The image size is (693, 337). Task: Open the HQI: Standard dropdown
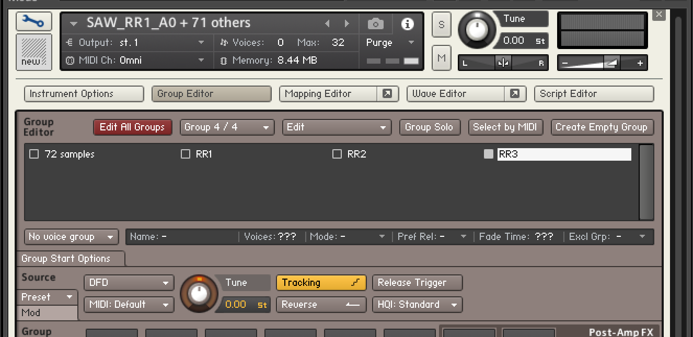click(x=417, y=305)
